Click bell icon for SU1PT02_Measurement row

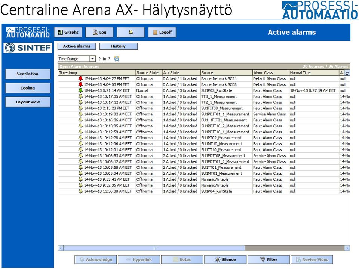pos(80,138)
